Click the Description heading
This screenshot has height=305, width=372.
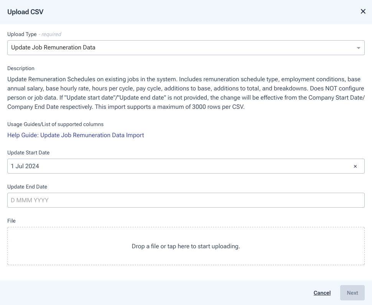click(x=21, y=68)
